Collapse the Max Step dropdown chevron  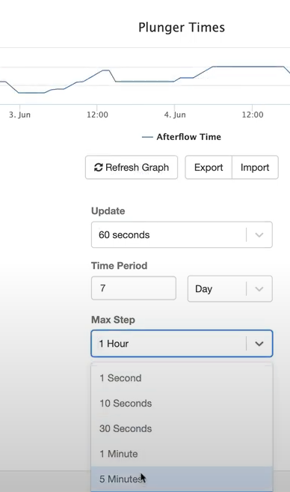(x=259, y=344)
